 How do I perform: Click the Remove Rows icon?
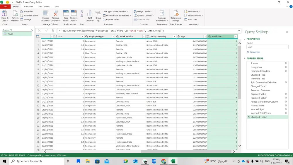click(74, 13)
